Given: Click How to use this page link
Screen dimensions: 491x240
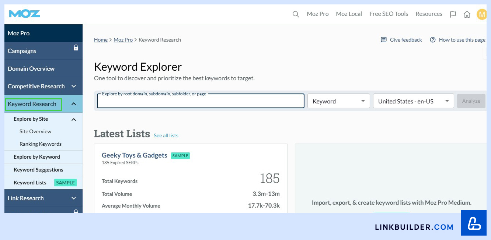Looking at the screenshot, I should coord(462,40).
